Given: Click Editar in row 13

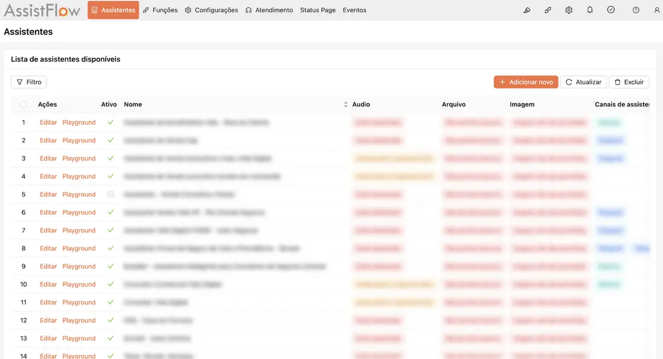Looking at the screenshot, I should click(48, 338).
